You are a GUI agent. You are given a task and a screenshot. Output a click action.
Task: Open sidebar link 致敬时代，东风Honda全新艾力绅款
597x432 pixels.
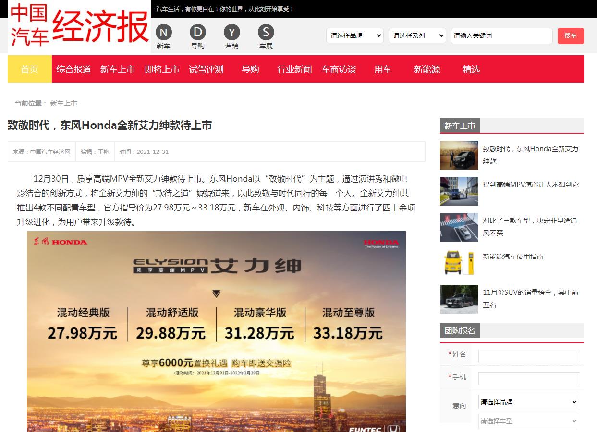[x=530, y=155]
